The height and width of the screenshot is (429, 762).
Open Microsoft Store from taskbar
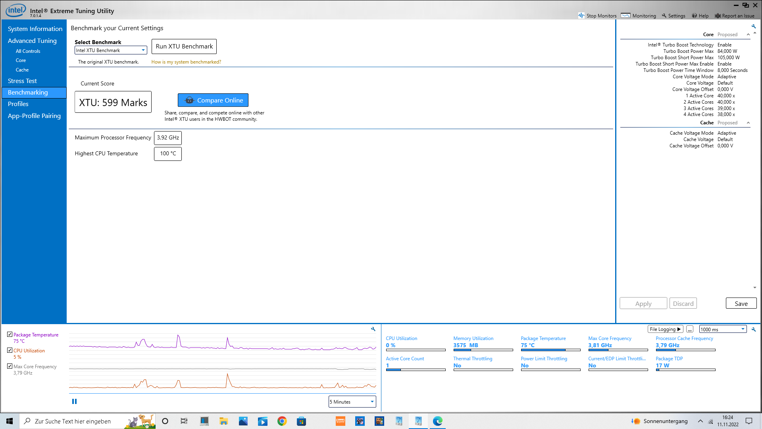[301, 421]
